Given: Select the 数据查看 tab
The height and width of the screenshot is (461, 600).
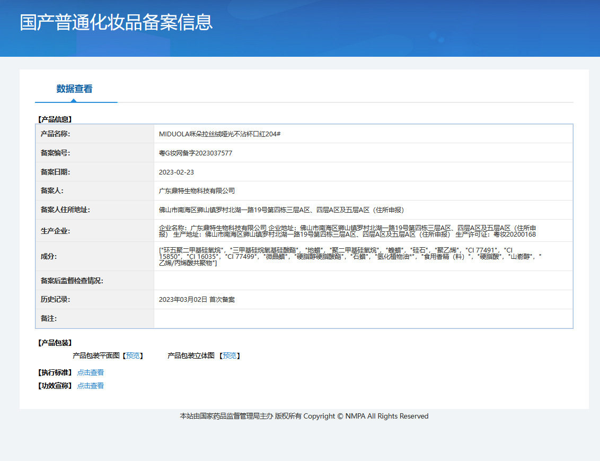Looking at the screenshot, I should [x=74, y=89].
